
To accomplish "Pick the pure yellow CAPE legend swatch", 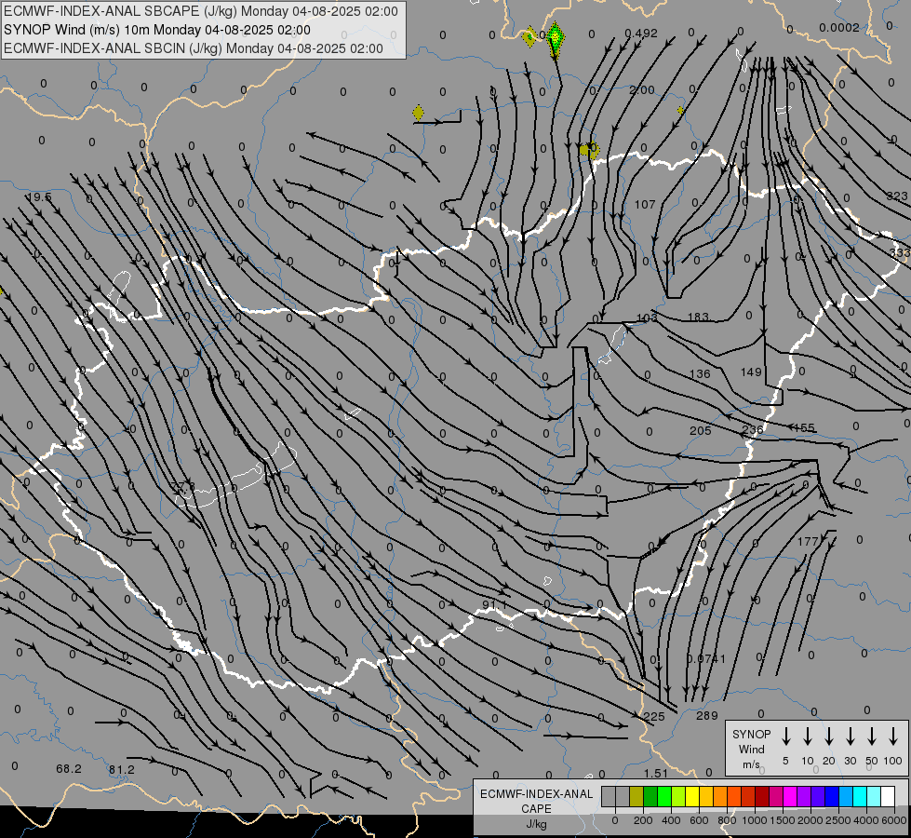I will [692, 797].
